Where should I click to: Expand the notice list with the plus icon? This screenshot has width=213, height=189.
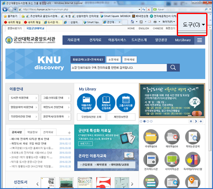coord(69,133)
